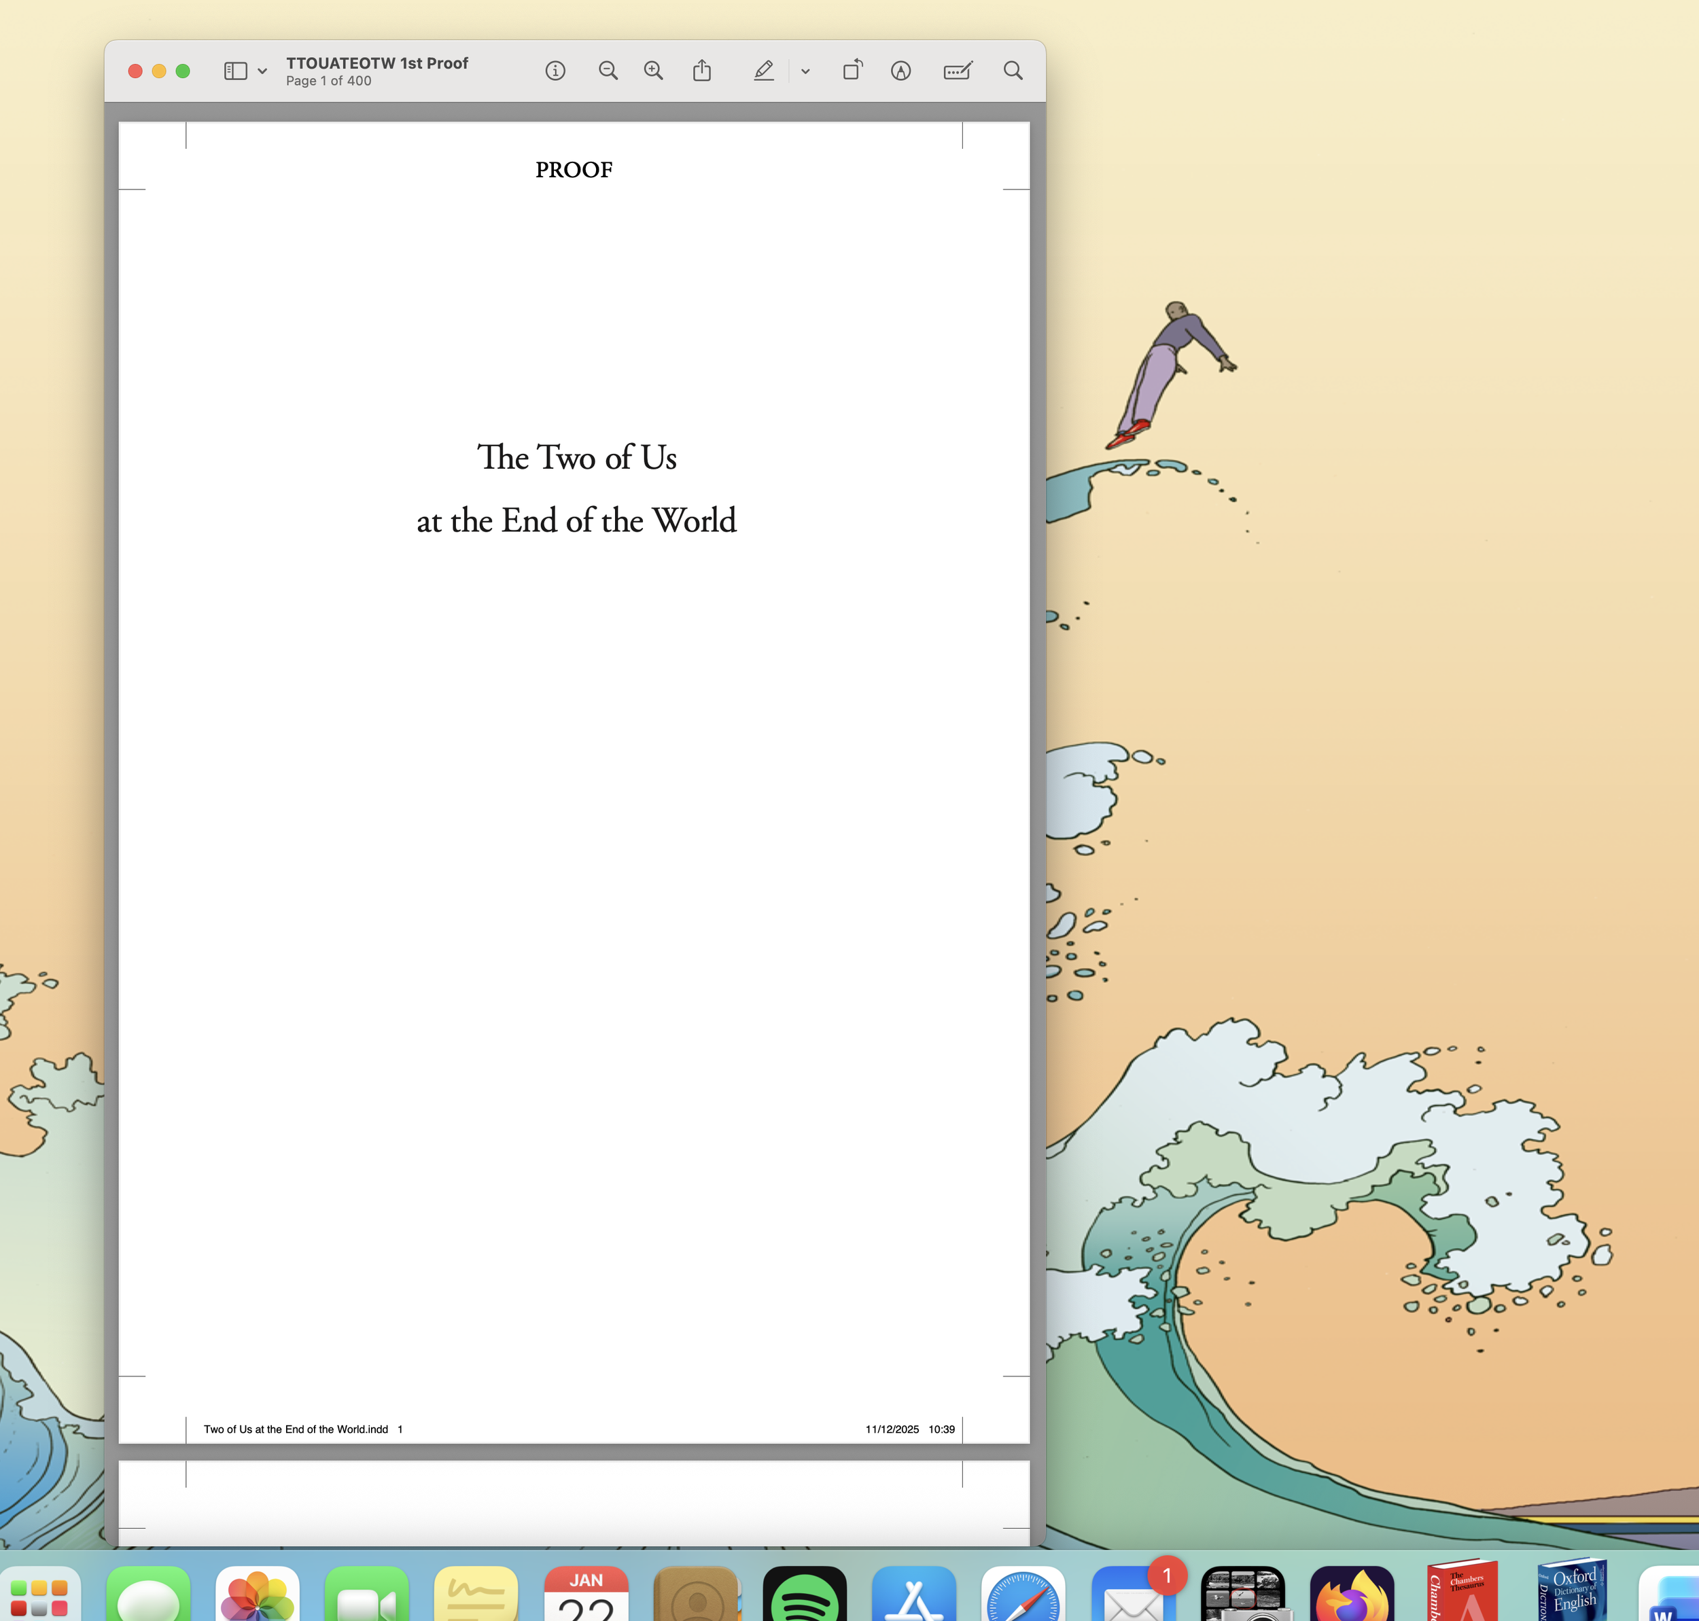This screenshot has height=1621, width=1699.
Task: Toggle the sidebar view button
Action: (235, 71)
